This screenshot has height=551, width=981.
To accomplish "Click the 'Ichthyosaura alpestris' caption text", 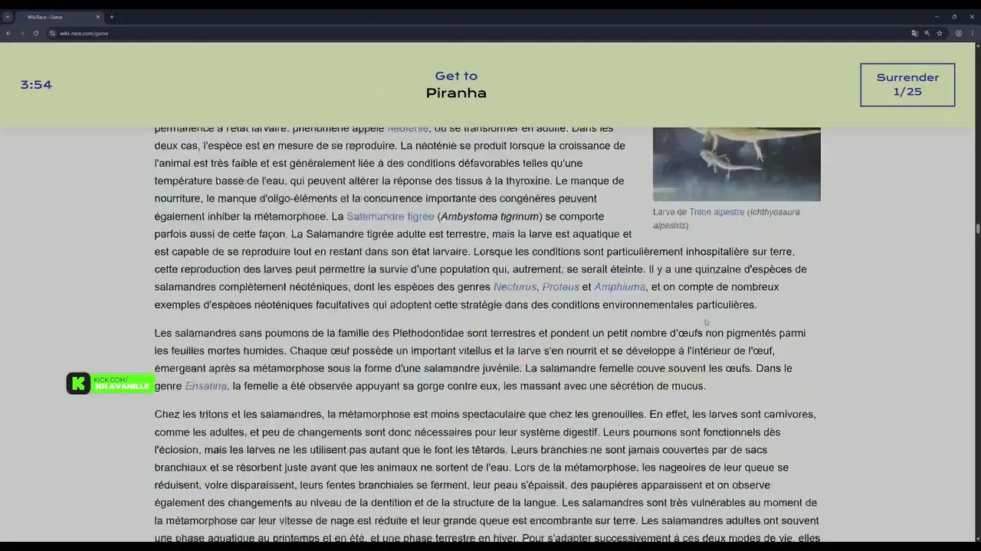I will pyautogui.click(x=726, y=219).
